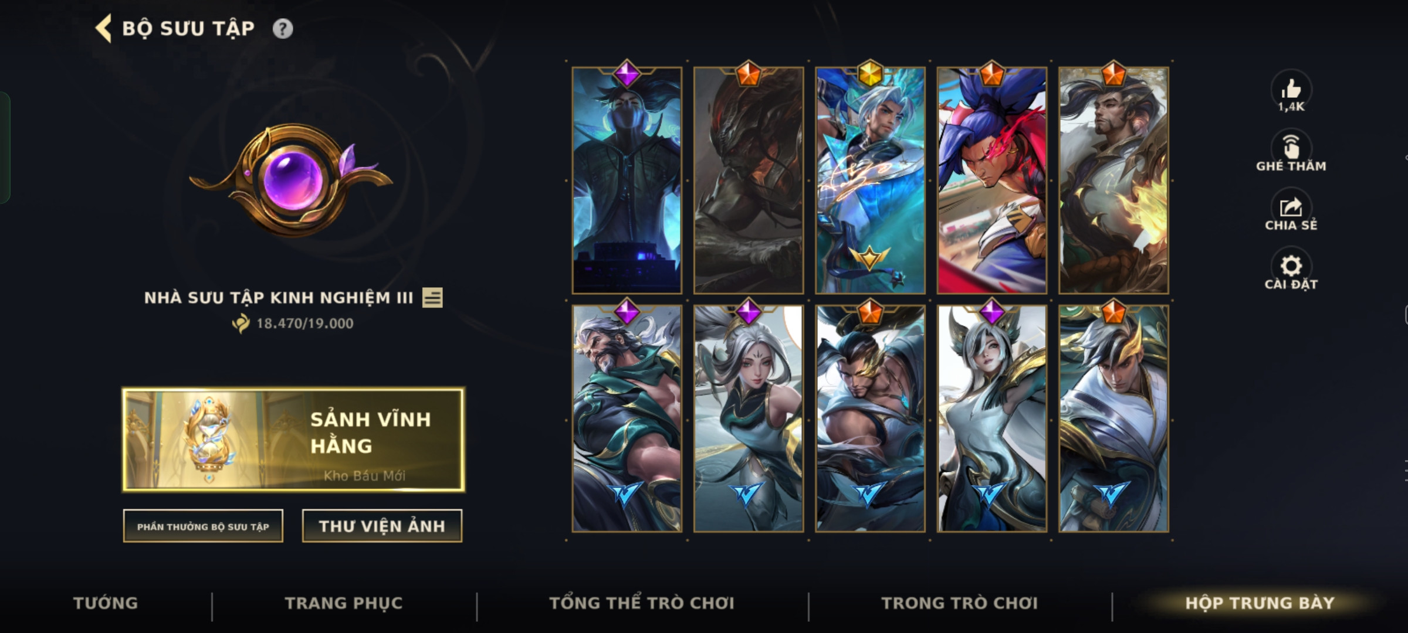Share the showcase via the CHIA SẺ icon
Viewport: 1408px width, 633px height.
(x=1291, y=210)
